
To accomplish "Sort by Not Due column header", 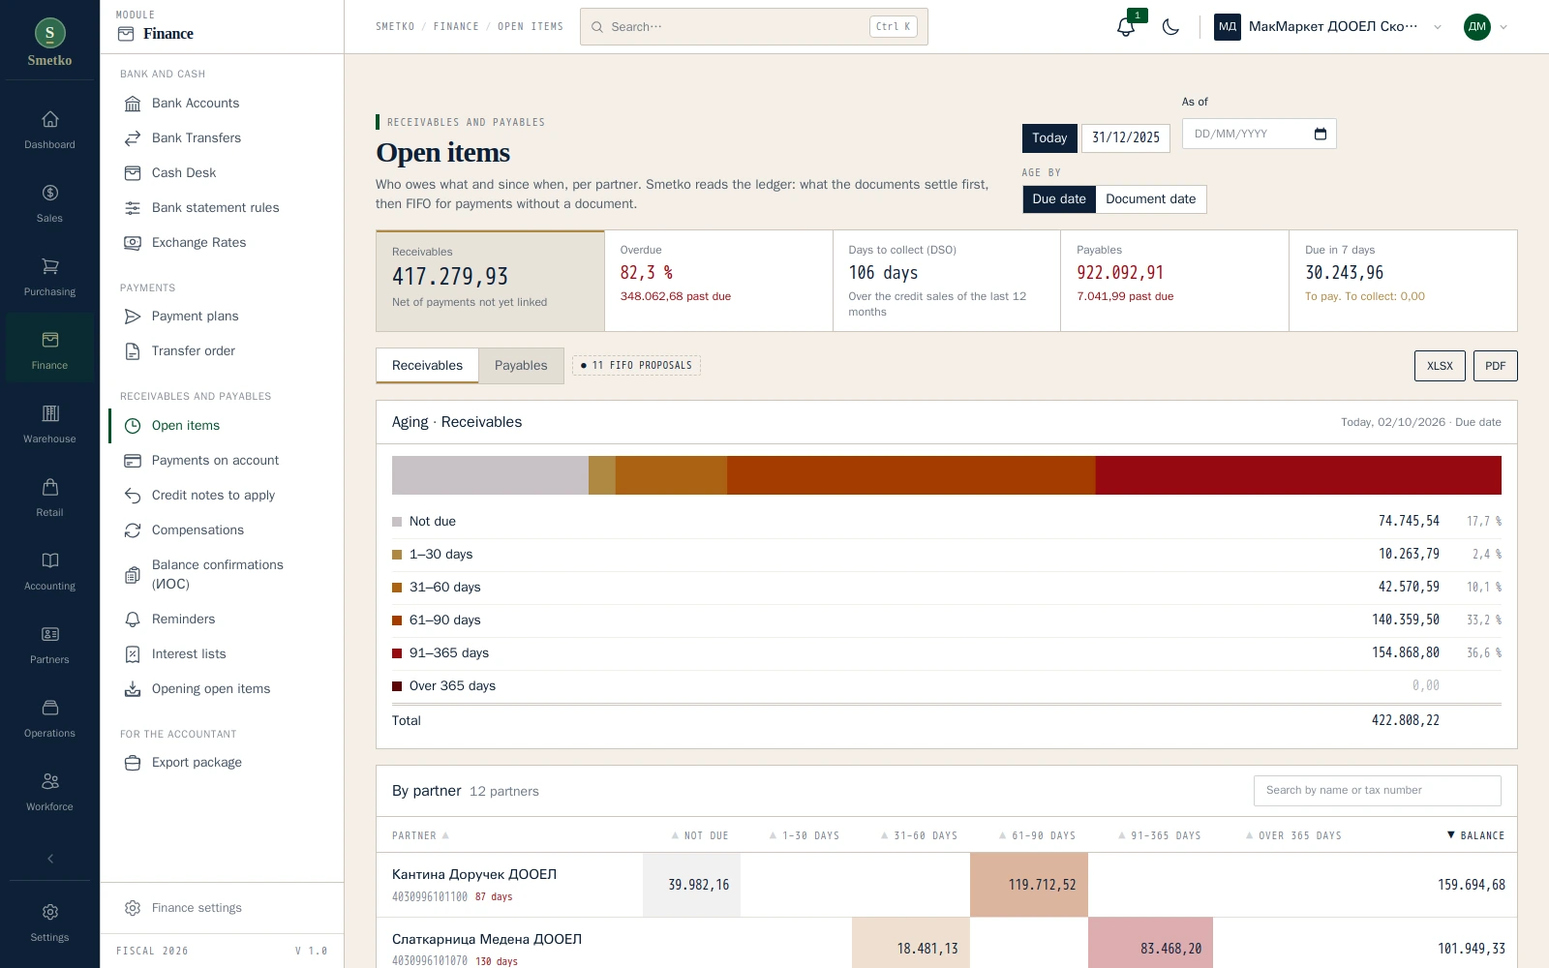I will (700, 835).
